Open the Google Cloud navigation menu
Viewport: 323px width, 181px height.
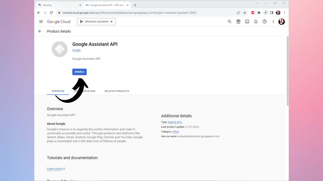coord(41,22)
